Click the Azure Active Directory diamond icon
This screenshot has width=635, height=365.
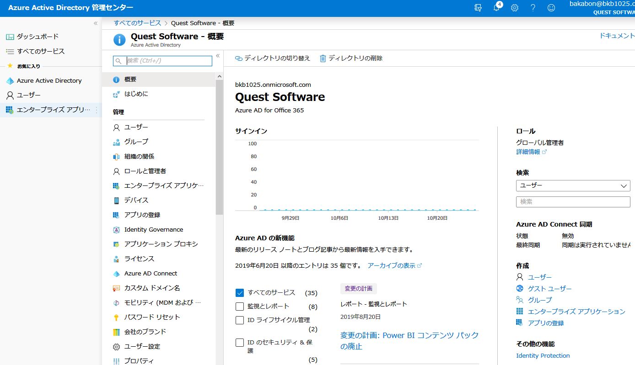click(10, 81)
